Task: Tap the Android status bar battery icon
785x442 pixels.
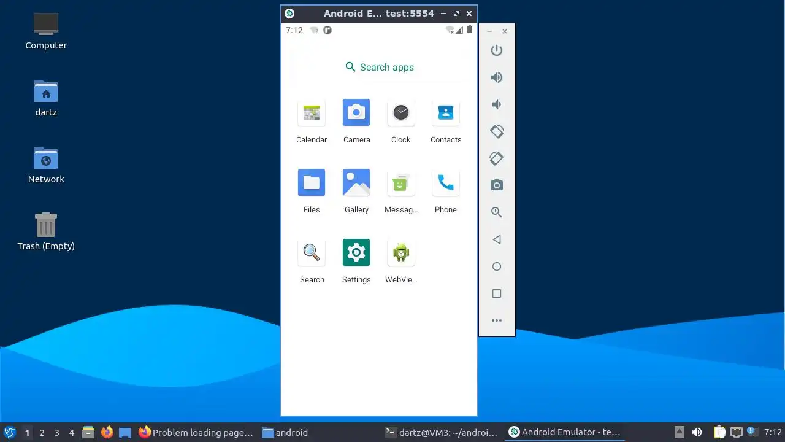Action: pos(470,29)
